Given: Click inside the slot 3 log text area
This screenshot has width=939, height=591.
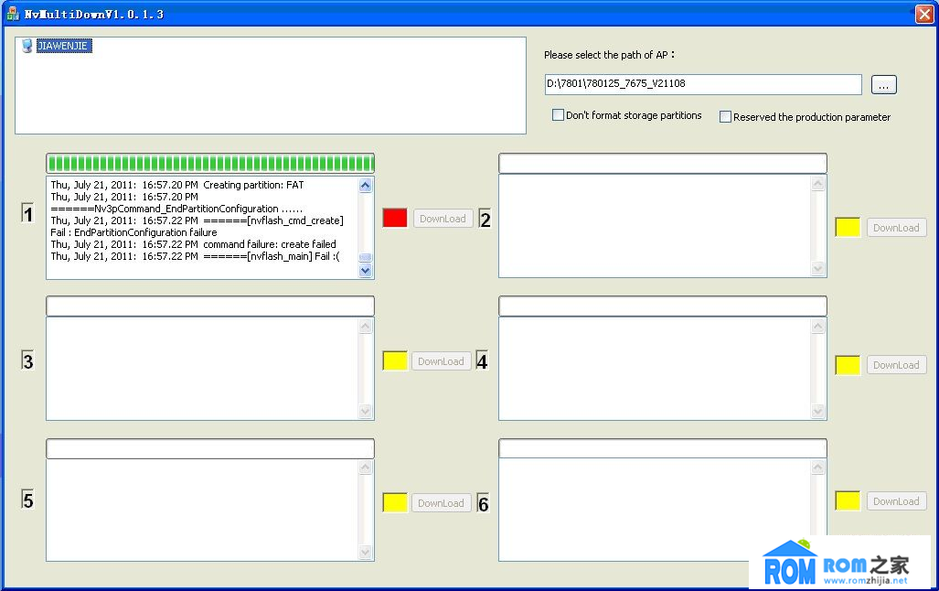Looking at the screenshot, I should pyautogui.click(x=202, y=368).
